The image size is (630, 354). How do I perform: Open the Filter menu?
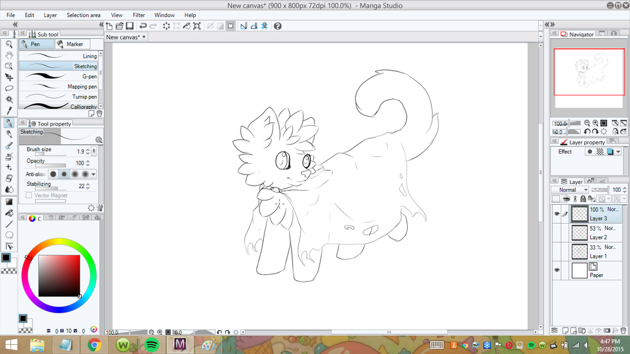click(x=138, y=15)
